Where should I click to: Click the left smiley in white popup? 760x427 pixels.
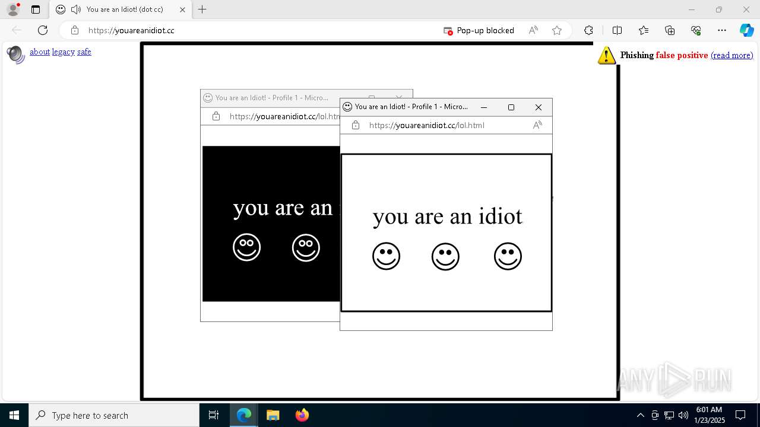coord(387,256)
